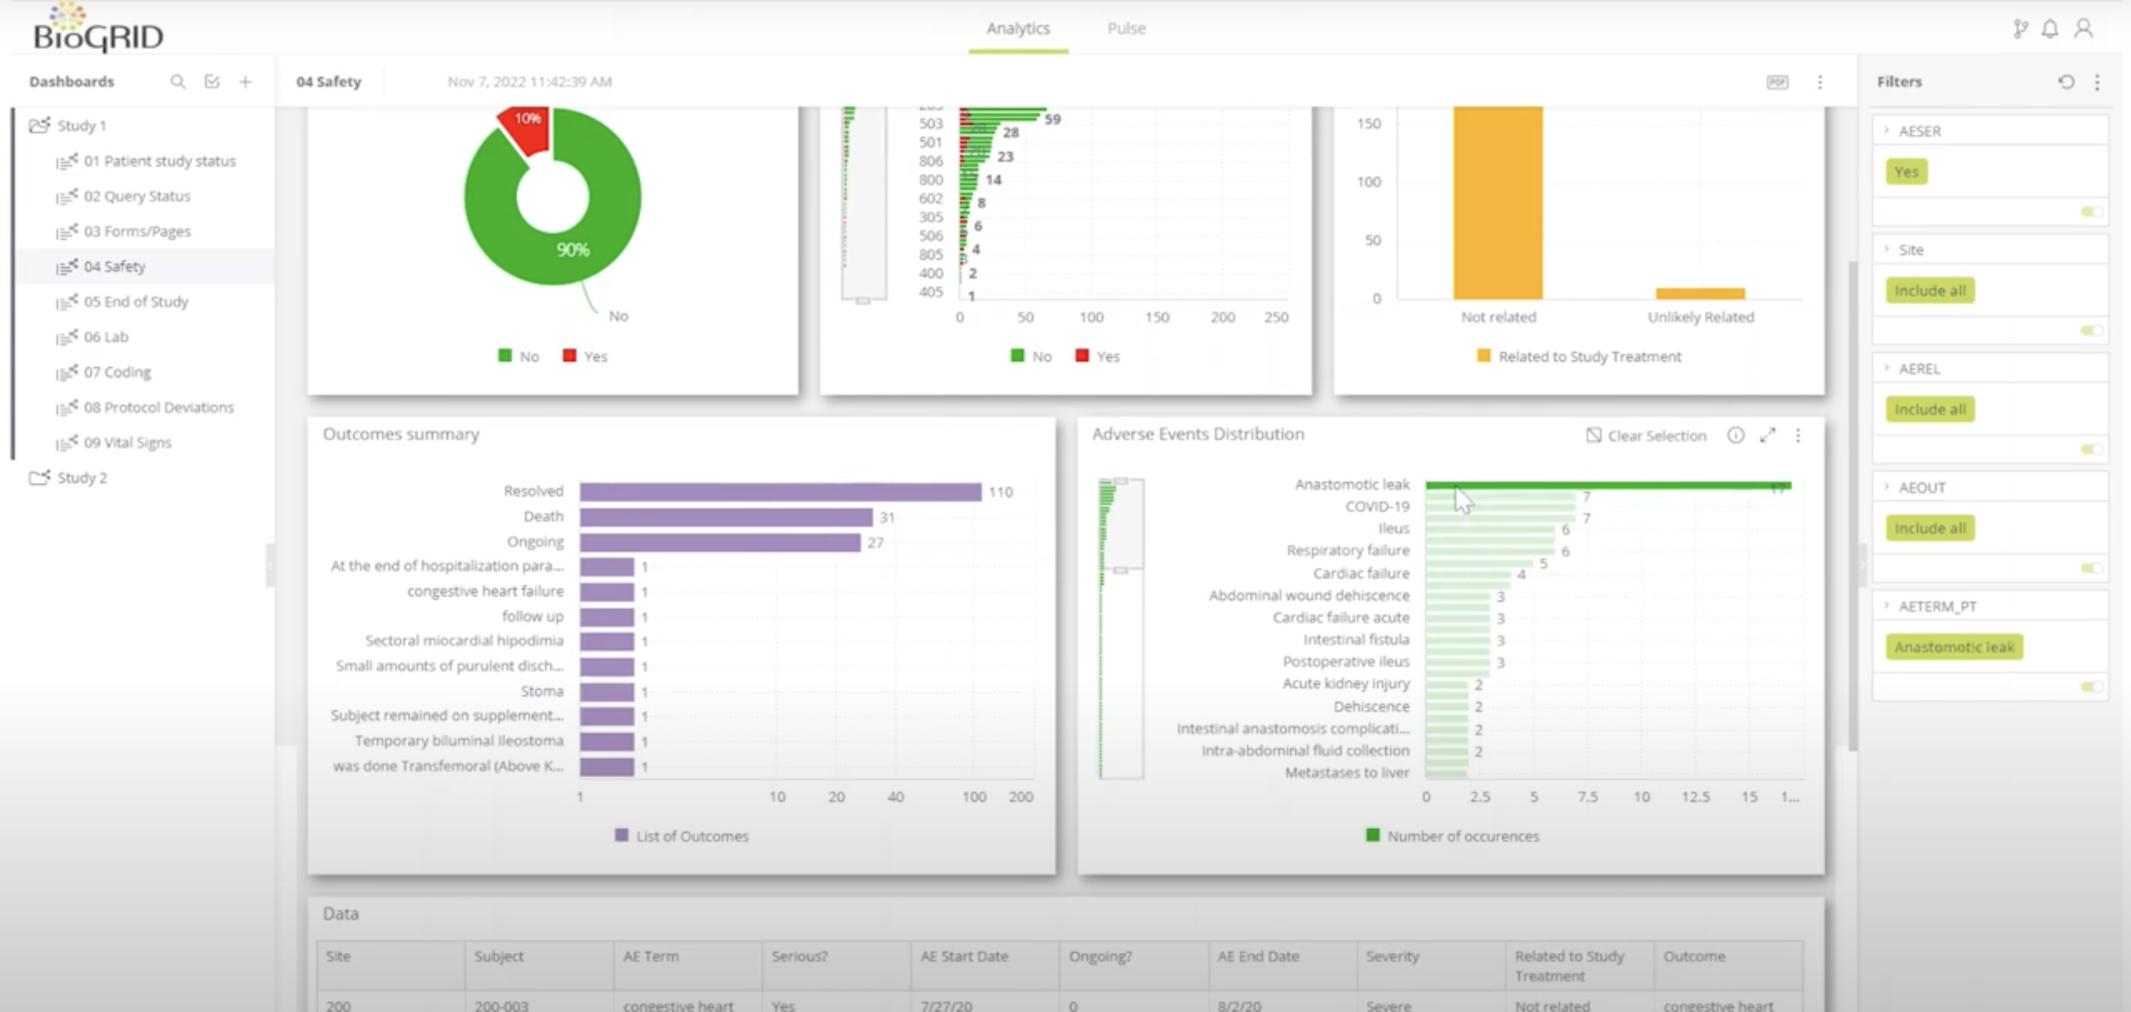Click the search dashboards magnifier icon
2131x1012 pixels.
[x=177, y=82]
